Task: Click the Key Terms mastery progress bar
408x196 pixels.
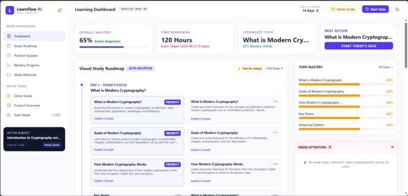Action: tap(346, 118)
